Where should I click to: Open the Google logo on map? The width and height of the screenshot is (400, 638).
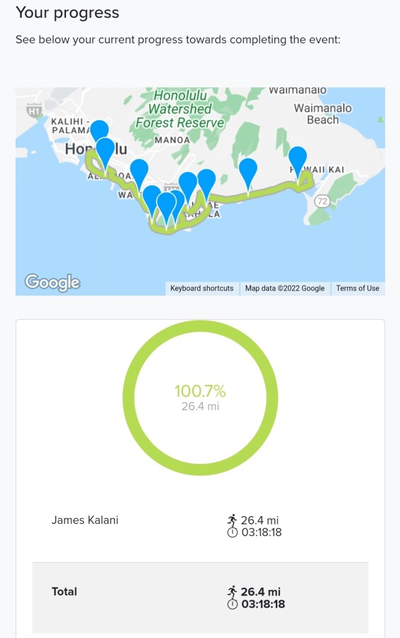52,282
